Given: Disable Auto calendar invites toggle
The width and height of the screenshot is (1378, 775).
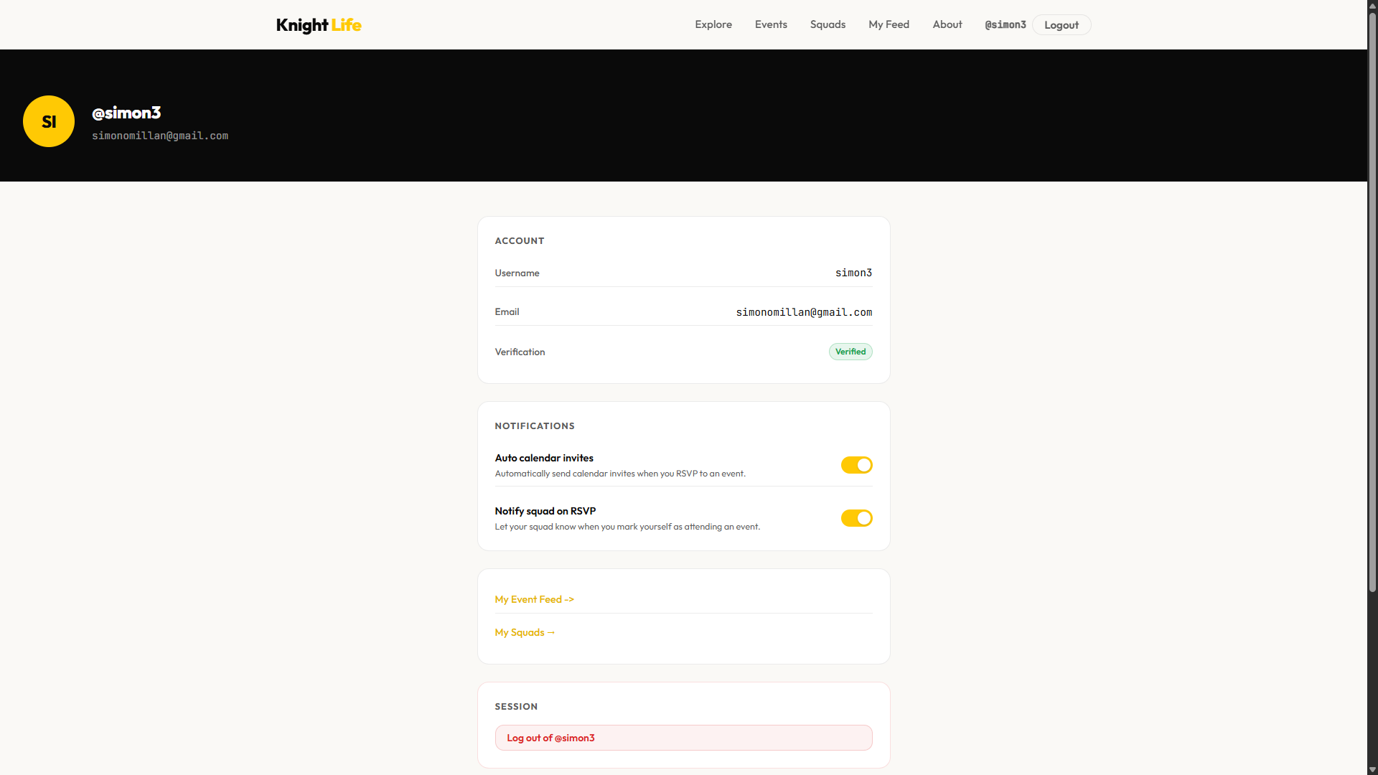Looking at the screenshot, I should pyautogui.click(x=856, y=465).
